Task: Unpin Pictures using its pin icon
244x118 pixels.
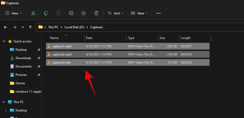Action: (x=39, y=75)
